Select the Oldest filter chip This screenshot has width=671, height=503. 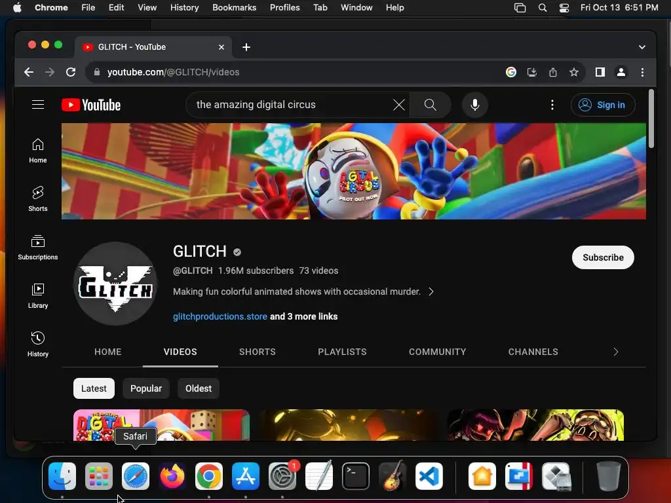point(199,388)
